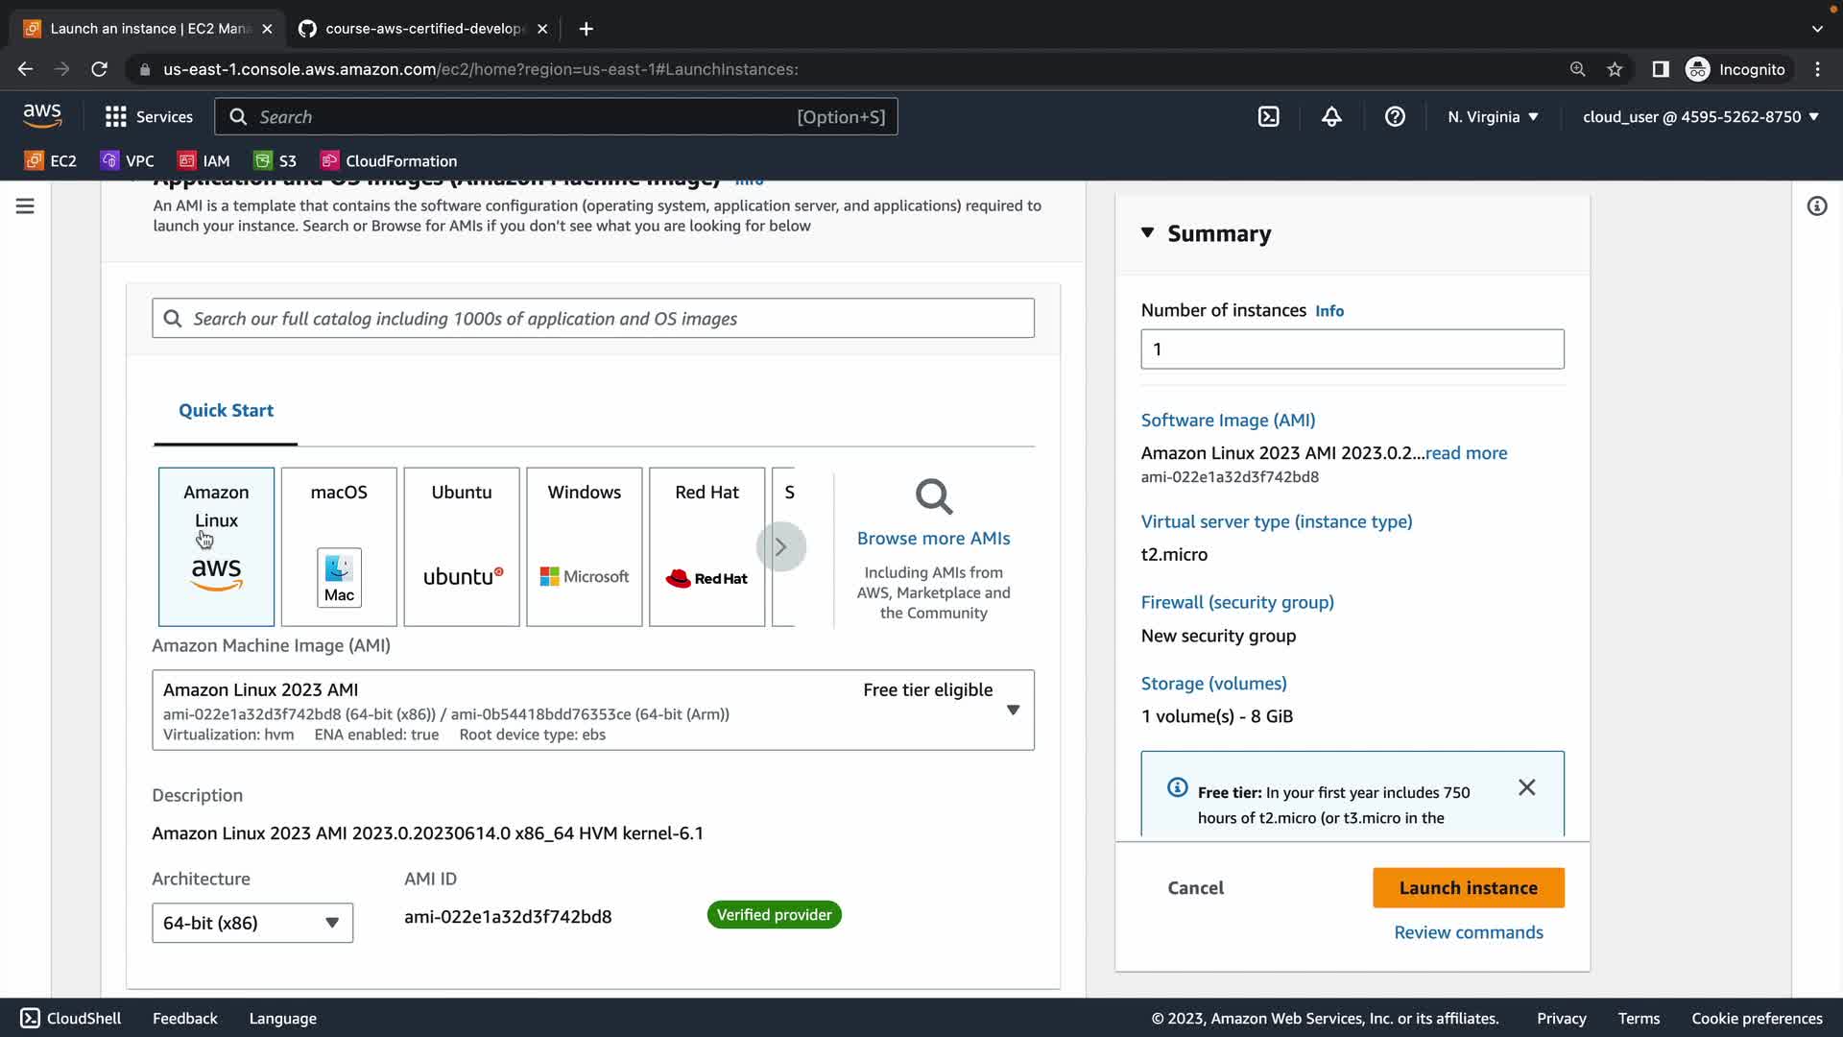Select the Ubuntu AMI tile
Screen dimensions: 1843x1037
coord(462,546)
